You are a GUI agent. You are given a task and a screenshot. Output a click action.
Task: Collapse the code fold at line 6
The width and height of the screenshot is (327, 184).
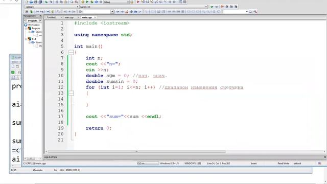click(71, 52)
